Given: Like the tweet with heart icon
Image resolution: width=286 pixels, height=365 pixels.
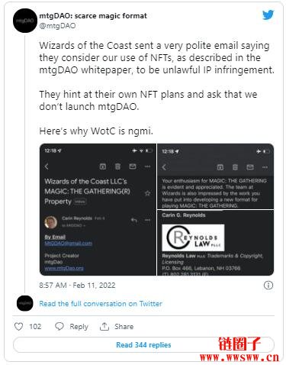Looking at the screenshot, I should 18,327.
